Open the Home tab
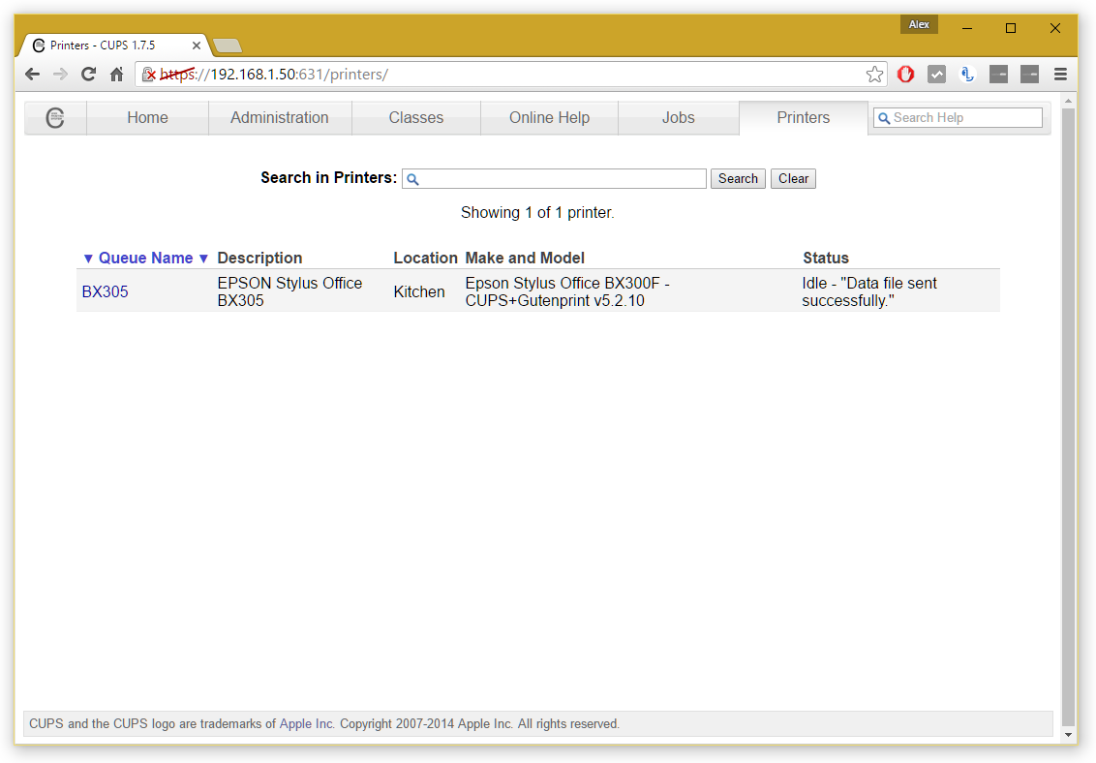Screen dimensions: 1096x763 point(147,117)
